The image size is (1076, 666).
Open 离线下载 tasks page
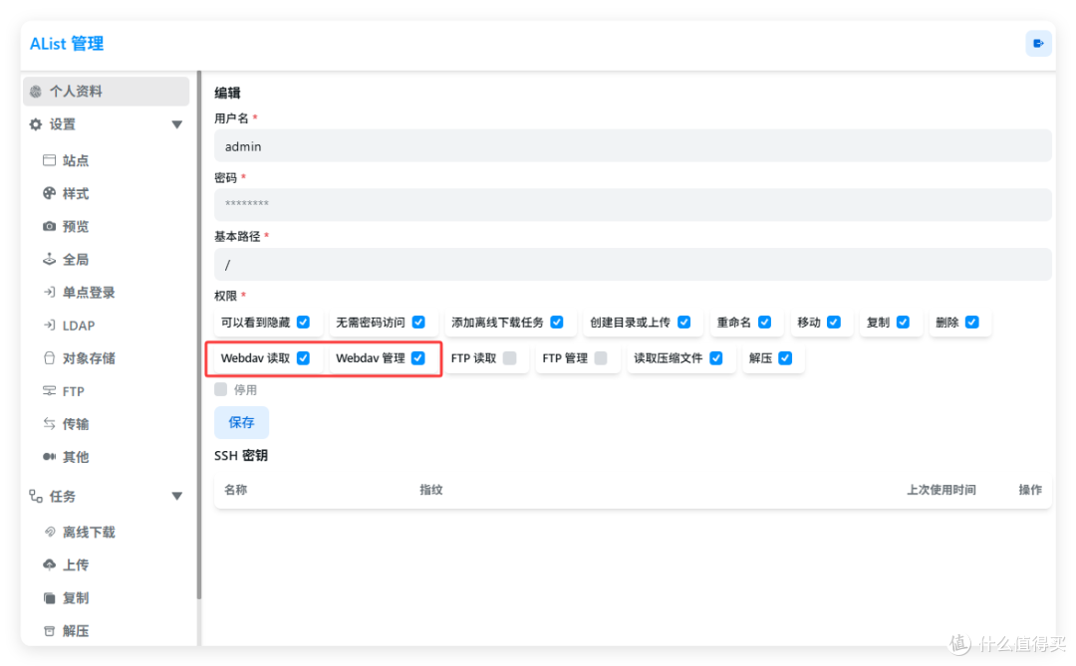point(89,532)
